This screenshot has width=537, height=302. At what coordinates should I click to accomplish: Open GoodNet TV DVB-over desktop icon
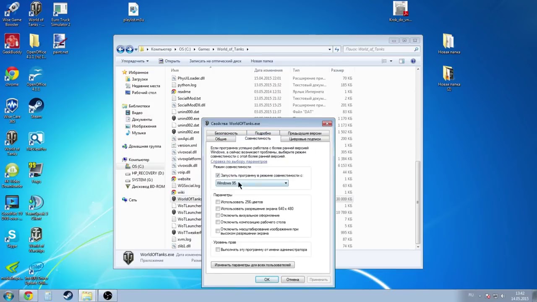12,208
